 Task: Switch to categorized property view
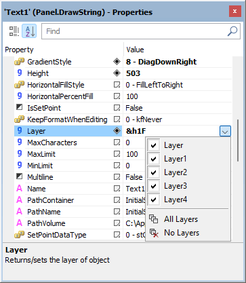coord(14,31)
